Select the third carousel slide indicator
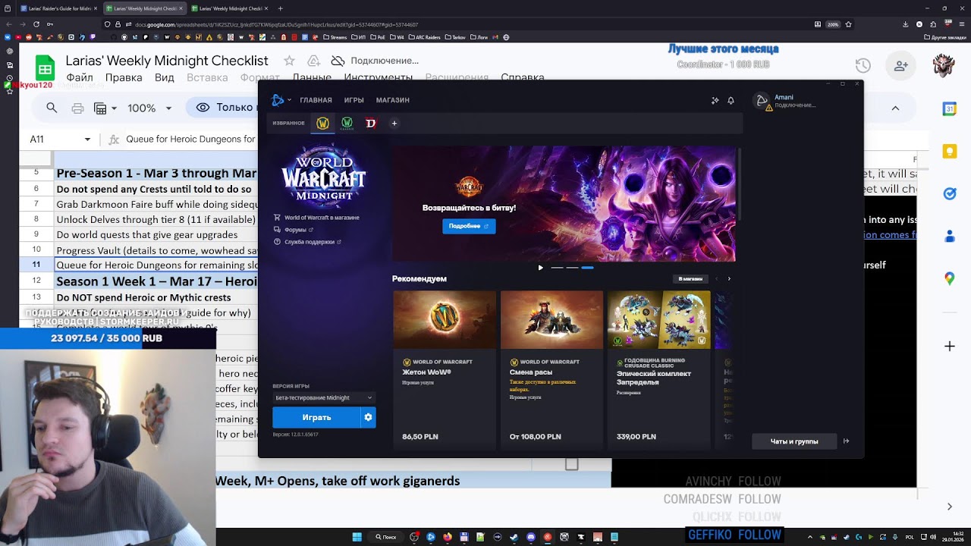 [x=588, y=268]
